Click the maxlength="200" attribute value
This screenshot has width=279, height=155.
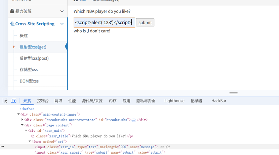point(114,147)
